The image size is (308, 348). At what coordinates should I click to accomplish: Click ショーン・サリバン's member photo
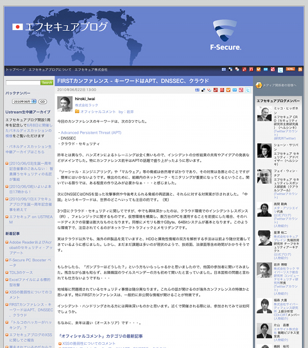pos(264,150)
